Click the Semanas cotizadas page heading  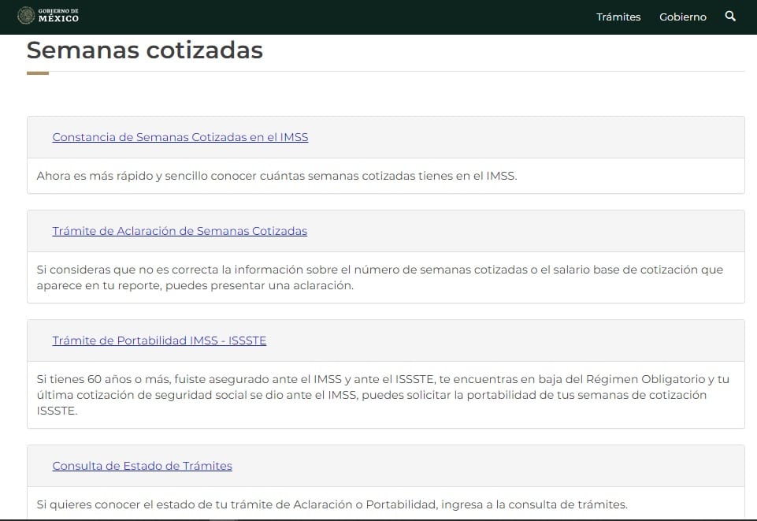(x=145, y=50)
